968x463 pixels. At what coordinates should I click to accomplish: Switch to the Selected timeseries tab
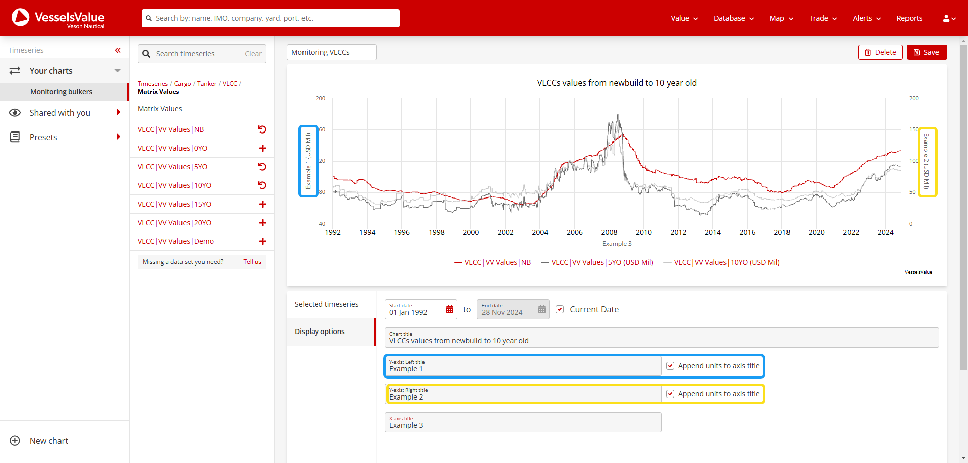(x=327, y=304)
